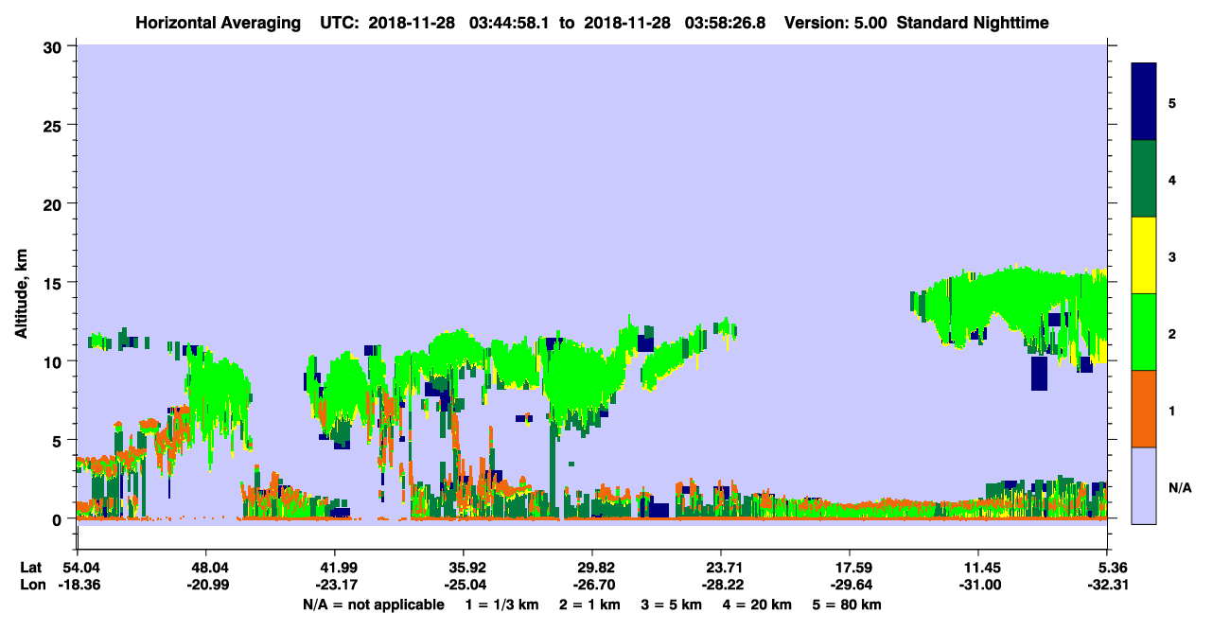Viewport: 1230px width, 631px height.
Task: Click the 5 km altitude tick label
Action: point(60,440)
